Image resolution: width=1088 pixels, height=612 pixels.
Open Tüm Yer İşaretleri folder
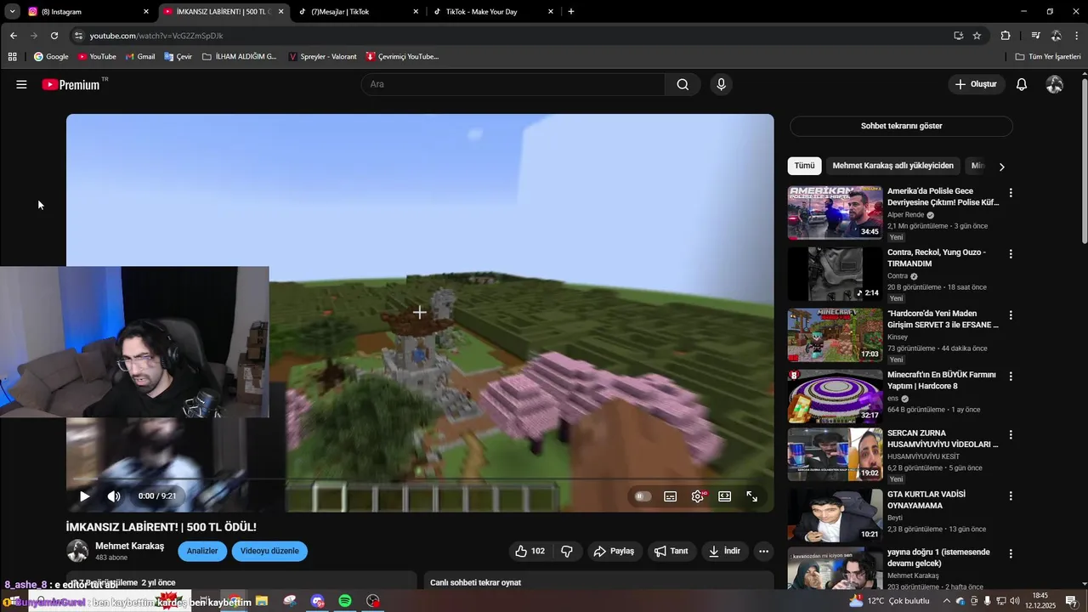tap(1048, 57)
